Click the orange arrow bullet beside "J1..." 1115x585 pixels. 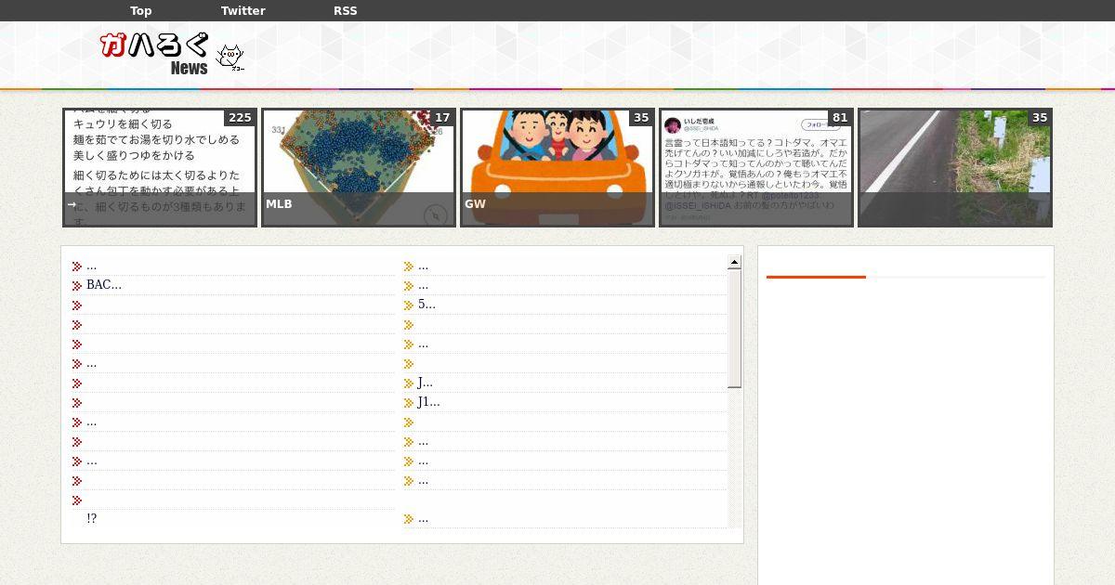pos(409,403)
